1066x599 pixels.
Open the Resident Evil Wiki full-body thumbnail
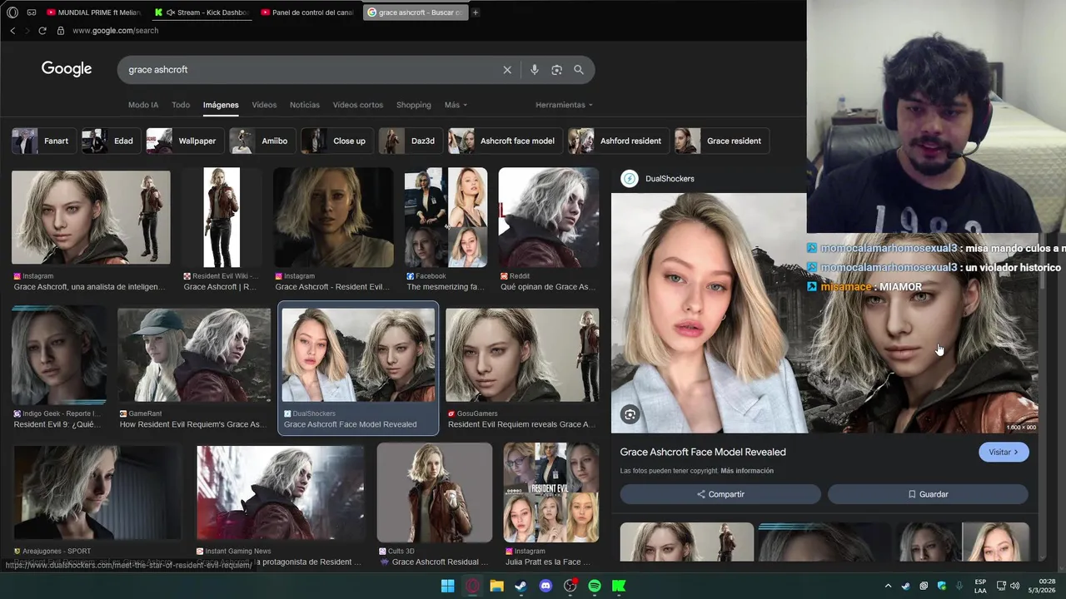[x=222, y=218]
